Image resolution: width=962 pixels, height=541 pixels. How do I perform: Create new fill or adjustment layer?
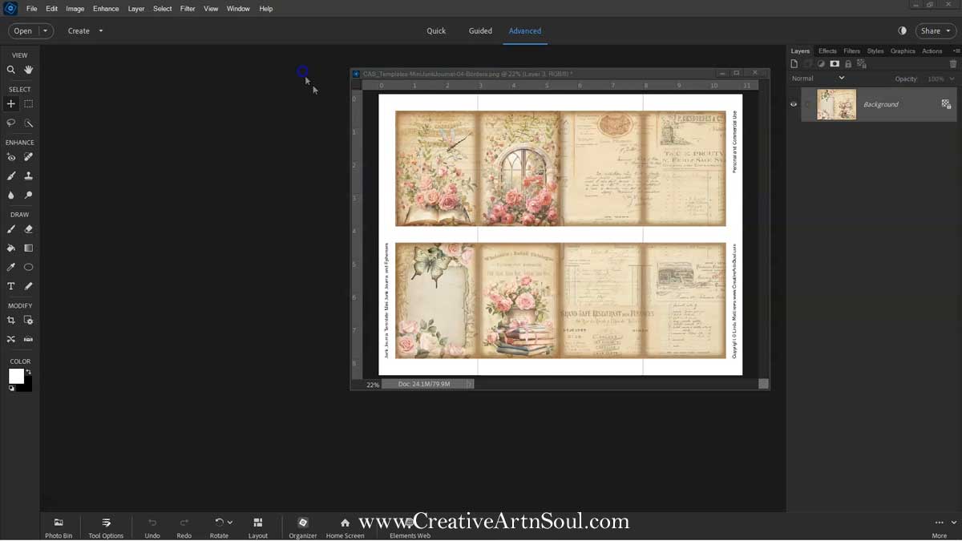tap(821, 63)
